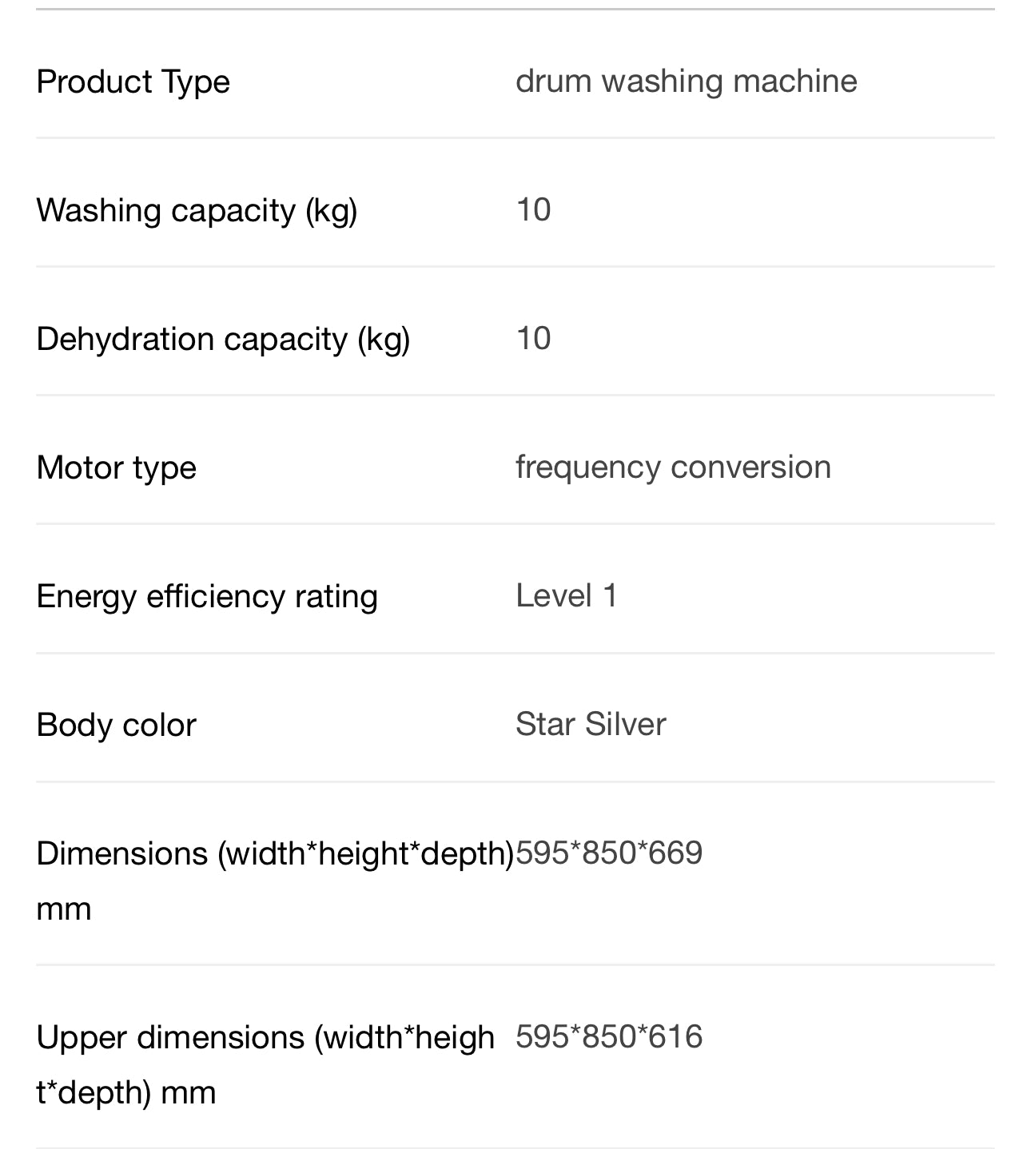The image size is (1031, 1149).
Task: Click the Upper dimensions label
Action: [265, 1037]
